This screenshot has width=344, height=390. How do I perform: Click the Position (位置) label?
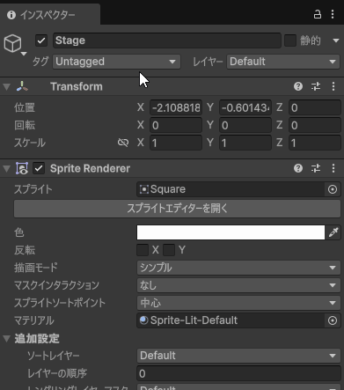pos(25,107)
